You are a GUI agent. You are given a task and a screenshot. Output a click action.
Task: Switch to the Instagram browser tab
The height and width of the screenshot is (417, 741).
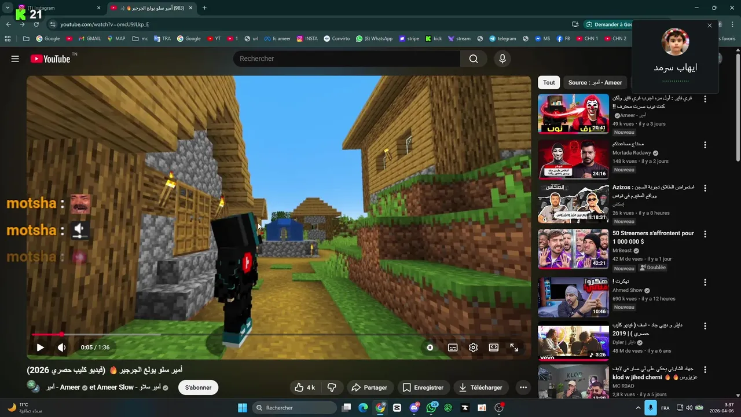click(60, 8)
